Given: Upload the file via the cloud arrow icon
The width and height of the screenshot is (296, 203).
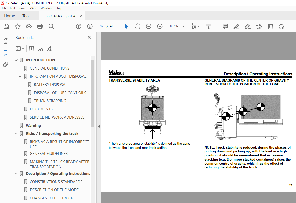Looking at the screenshot, I should (29, 26).
